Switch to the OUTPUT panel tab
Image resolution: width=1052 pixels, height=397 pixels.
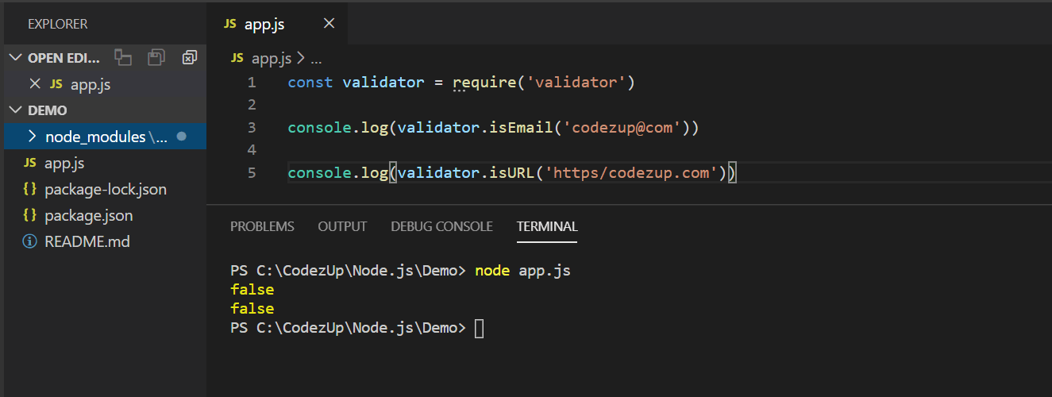point(342,226)
